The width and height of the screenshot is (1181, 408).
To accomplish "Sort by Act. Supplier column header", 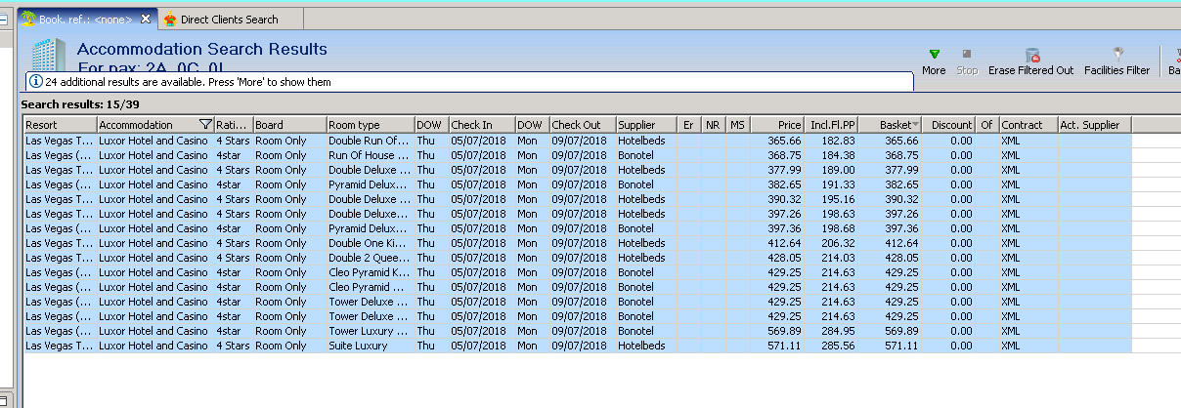I will coord(1094,125).
